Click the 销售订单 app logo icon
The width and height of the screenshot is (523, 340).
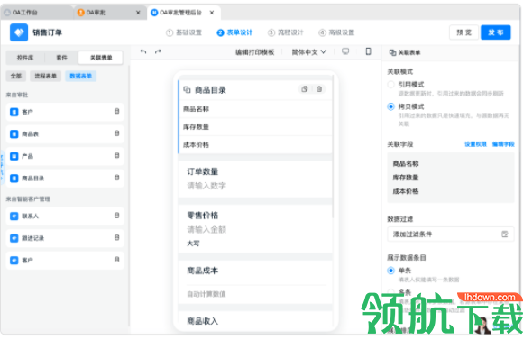coord(19,32)
